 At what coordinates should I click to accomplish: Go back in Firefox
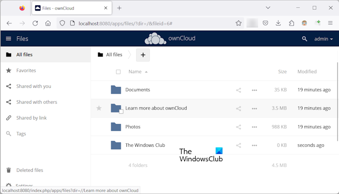[9, 23]
